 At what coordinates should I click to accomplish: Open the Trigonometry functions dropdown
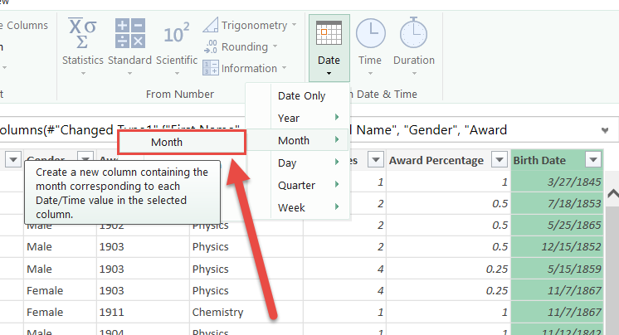(x=248, y=25)
